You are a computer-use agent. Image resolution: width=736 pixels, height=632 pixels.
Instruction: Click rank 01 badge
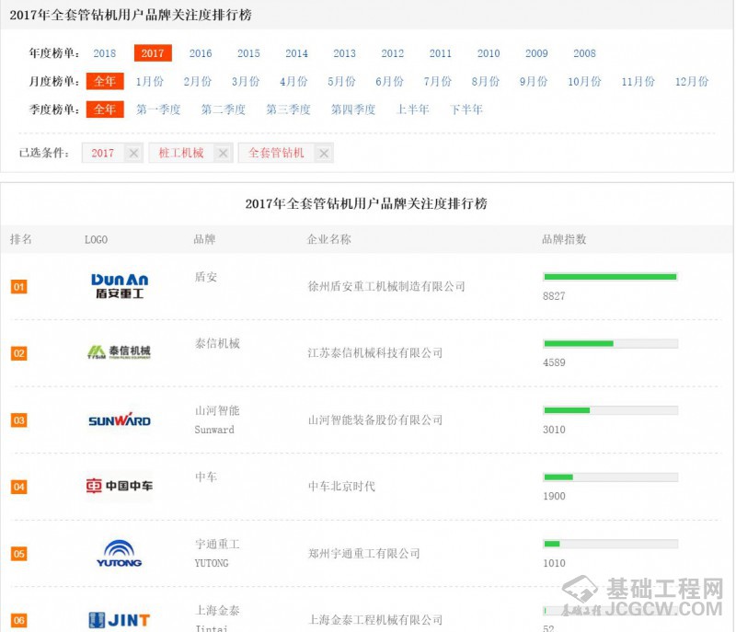(x=18, y=287)
